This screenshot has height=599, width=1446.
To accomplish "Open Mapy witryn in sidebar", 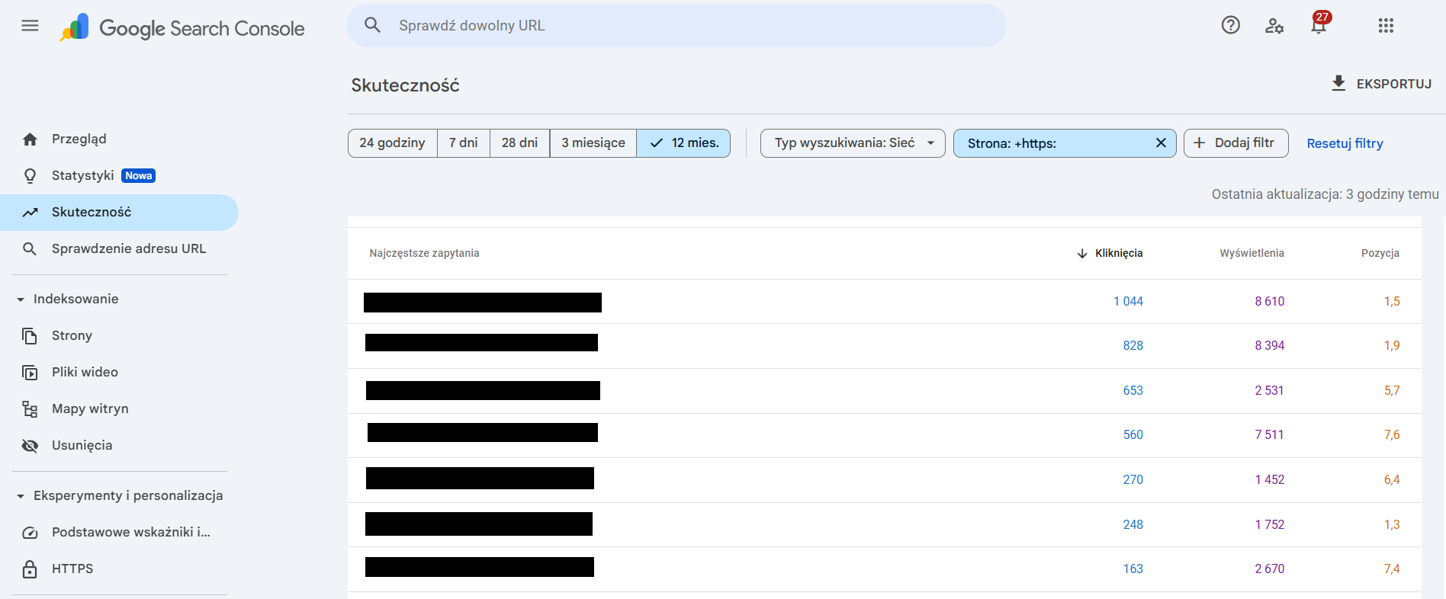I will click(x=90, y=408).
